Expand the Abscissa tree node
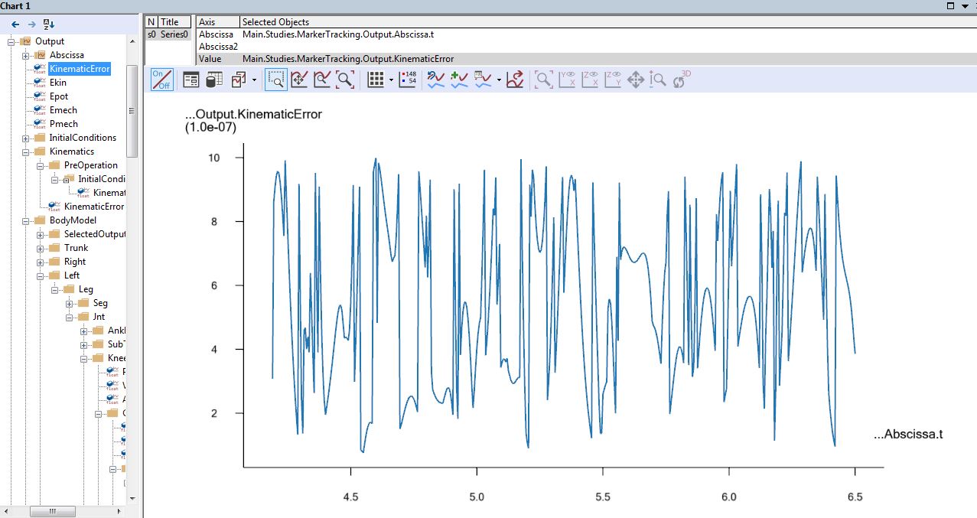The height and width of the screenshot is (518, 977). 25,55
